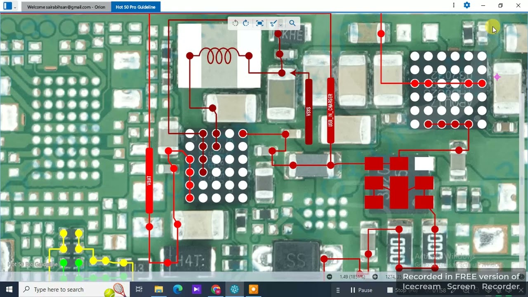Fit the board image to screen
The image size is (528, 297).
point(259,23)
